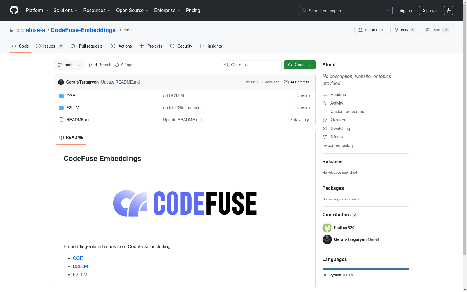Switch to the Security tab
467x292 pixels.
pos(181,46)
